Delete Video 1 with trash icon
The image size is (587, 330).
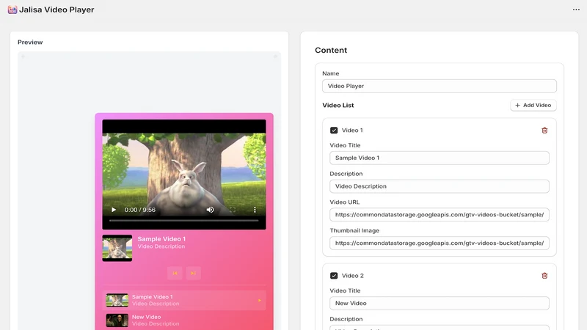click(544, 131)
